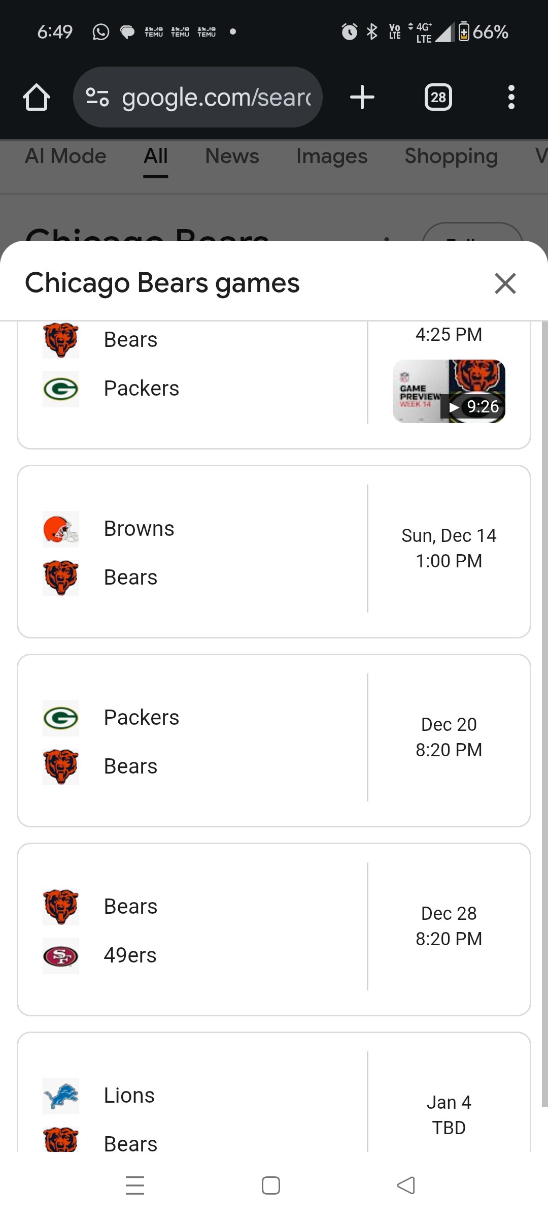The width and height of the screenshot is (548, 1219).
Task: Click the games list scrollbar
Action: [544, 711]
